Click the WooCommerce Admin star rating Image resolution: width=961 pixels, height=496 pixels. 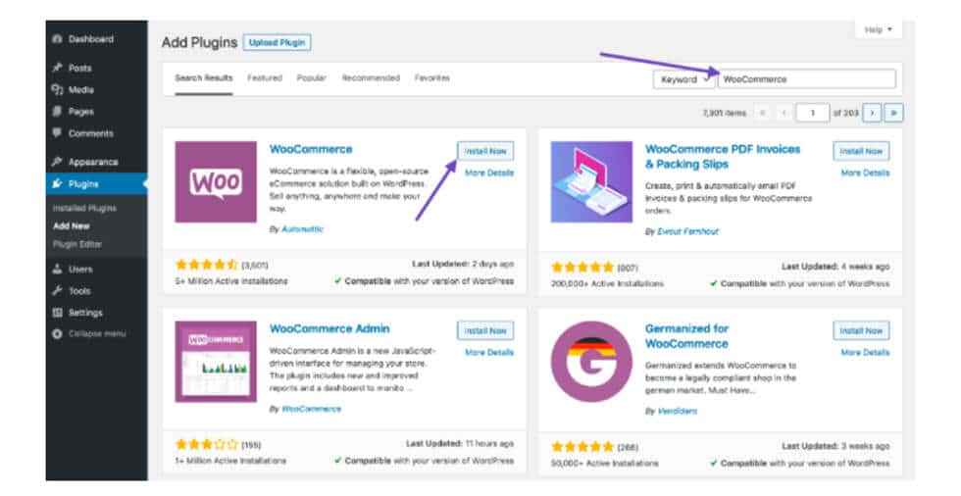[207, 445]
